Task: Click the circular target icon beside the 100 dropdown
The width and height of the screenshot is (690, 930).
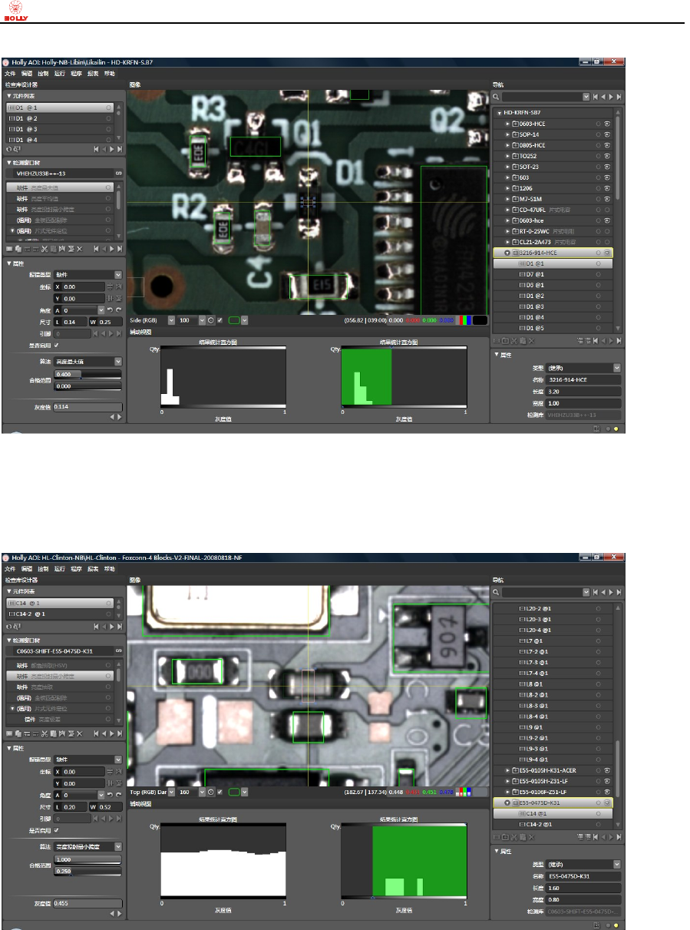Action: coord(211,319)
